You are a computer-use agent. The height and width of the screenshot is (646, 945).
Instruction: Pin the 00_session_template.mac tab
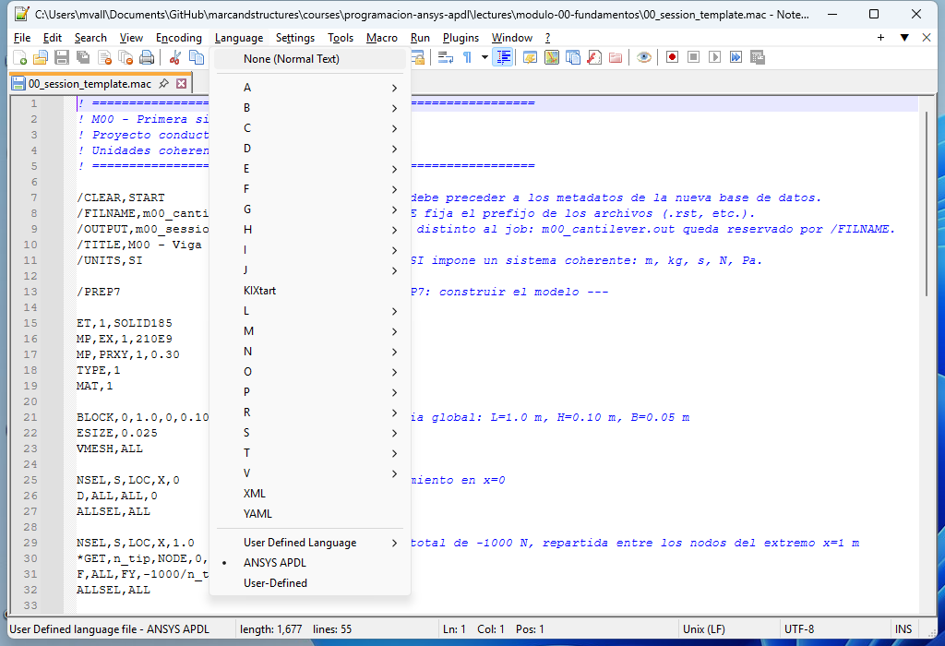pos(164,83)
